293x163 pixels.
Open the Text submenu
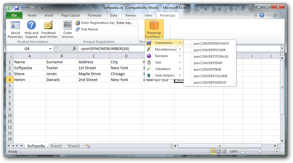[x=164, y=62]
